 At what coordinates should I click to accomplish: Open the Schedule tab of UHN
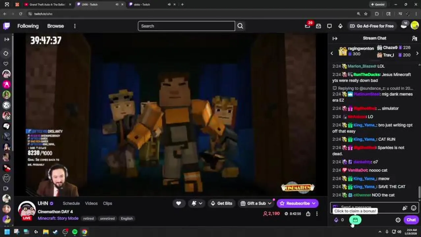pyautogui.click(x=71, y=203)
